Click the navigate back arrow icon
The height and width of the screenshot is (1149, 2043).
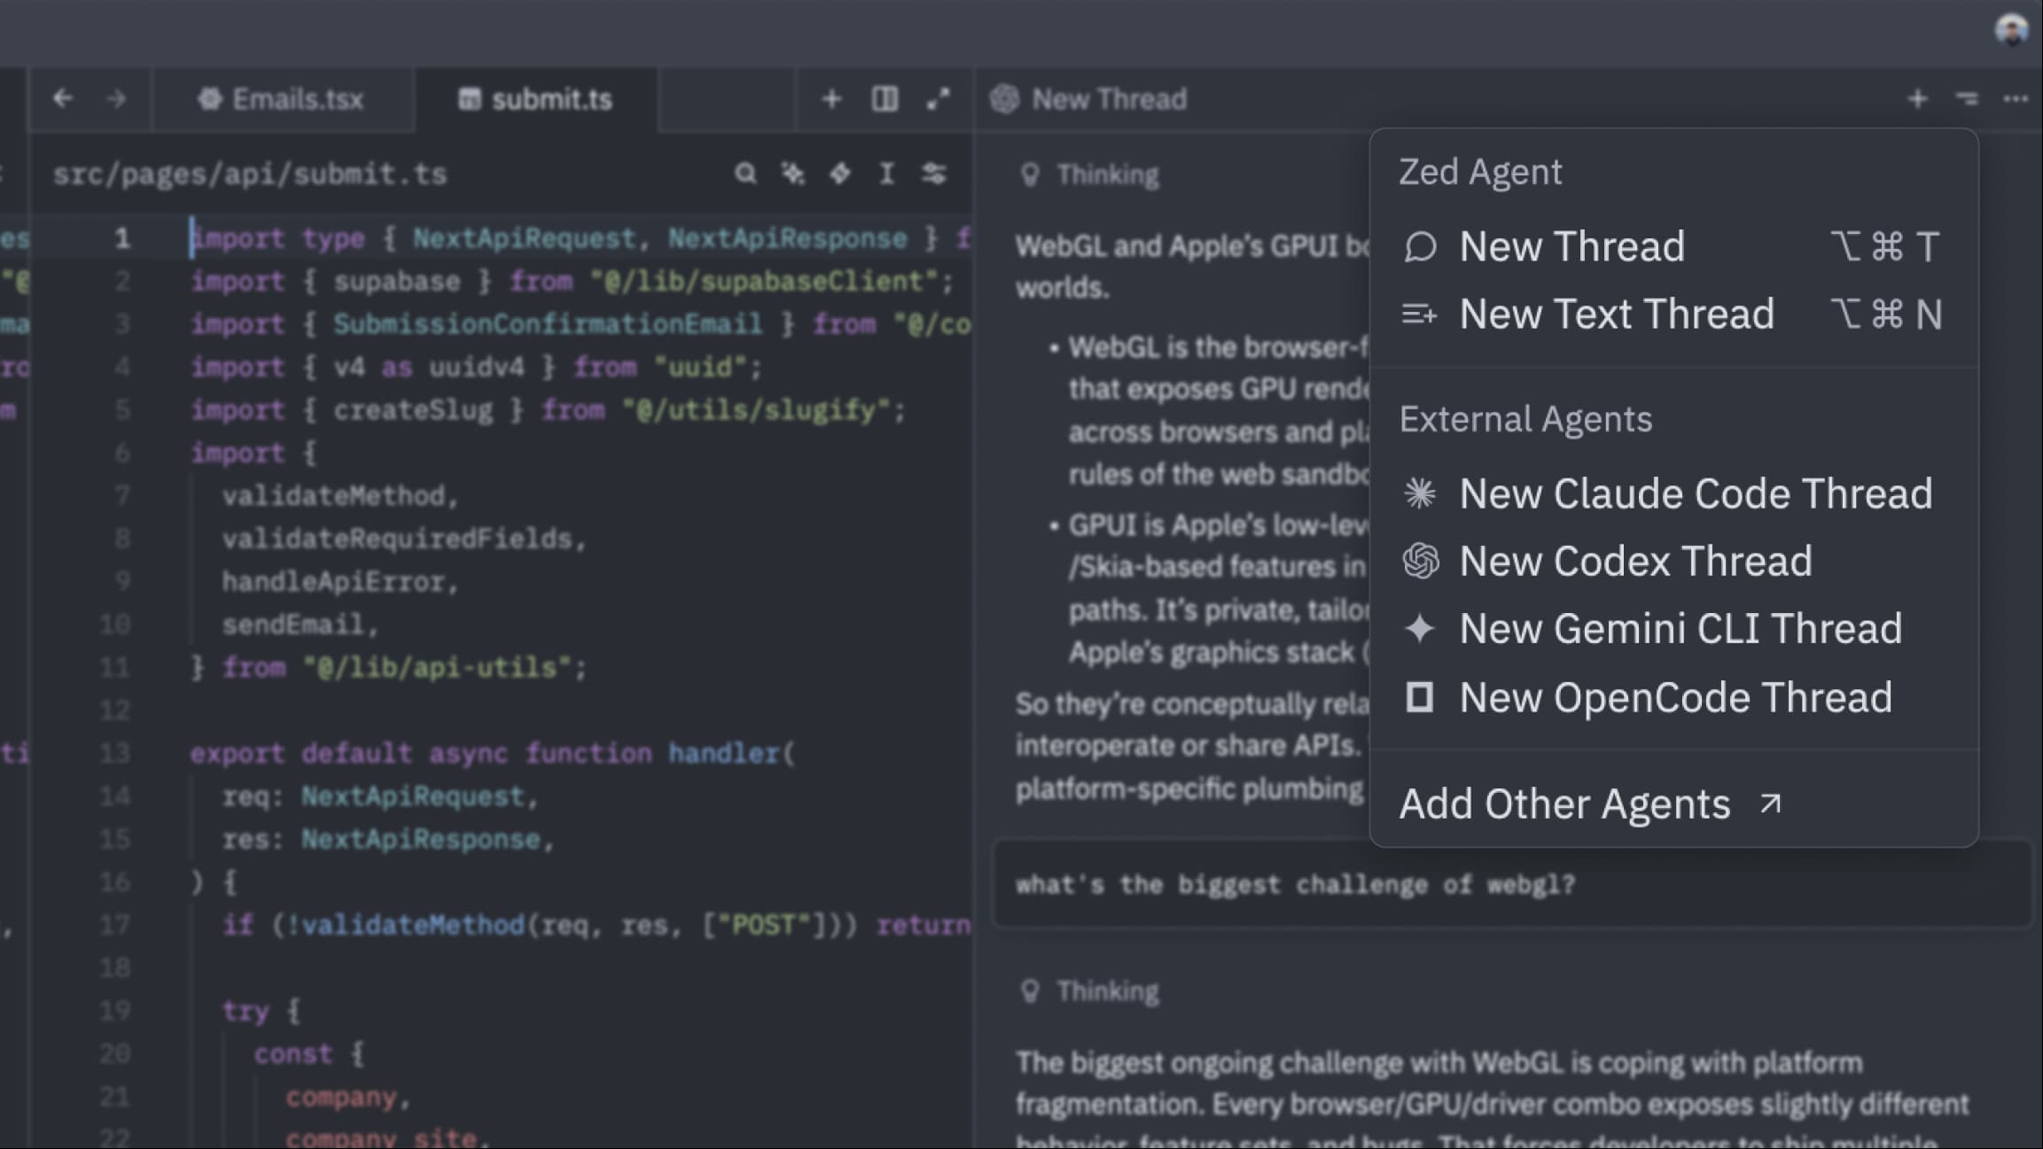coord(62,98)
